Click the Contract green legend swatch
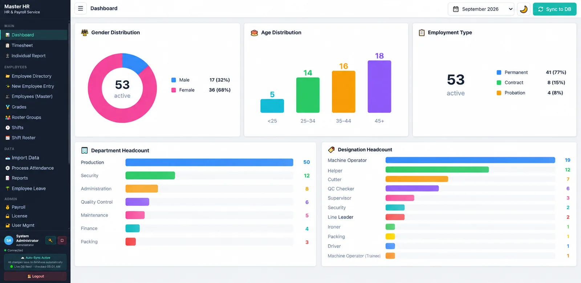581x283 pixels. pos(499,82)
